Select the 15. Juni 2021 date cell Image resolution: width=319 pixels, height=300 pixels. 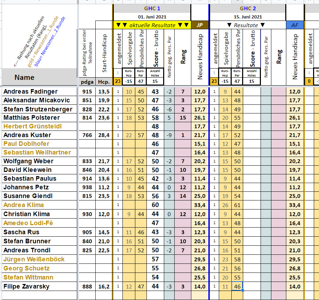pyautogui.click(x=247, y=17)
